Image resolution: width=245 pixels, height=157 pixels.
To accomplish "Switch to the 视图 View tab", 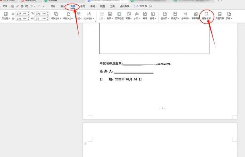I will (x=102, y=6).
